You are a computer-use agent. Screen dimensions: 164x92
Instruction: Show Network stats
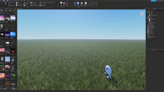pos(93,3)
